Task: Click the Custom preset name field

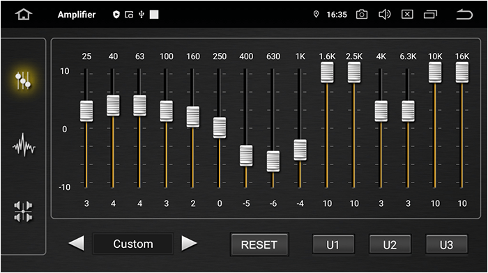Action: coord(133,244)
